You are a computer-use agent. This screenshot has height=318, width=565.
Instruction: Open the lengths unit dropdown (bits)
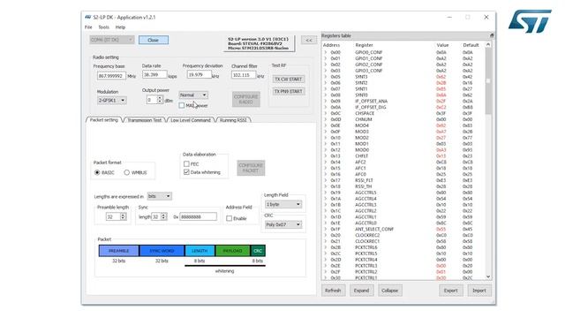159,196
